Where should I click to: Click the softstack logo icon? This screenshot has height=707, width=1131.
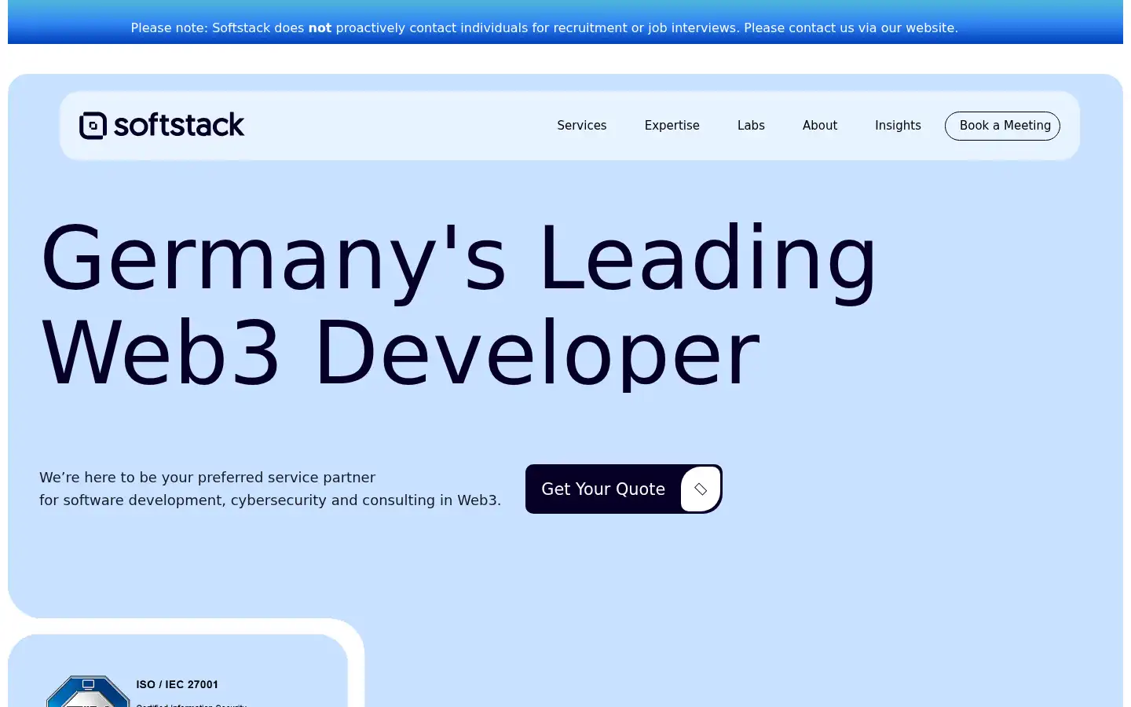[x=93, y=126]
